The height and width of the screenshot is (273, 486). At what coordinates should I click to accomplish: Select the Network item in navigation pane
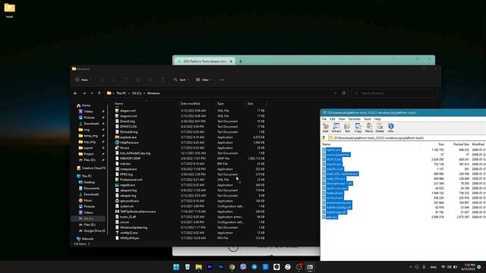tap(85, 239)
